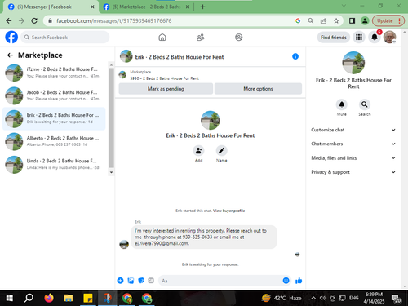
Task: Open File Explorer from taskbar
Action: coord(69,298)
